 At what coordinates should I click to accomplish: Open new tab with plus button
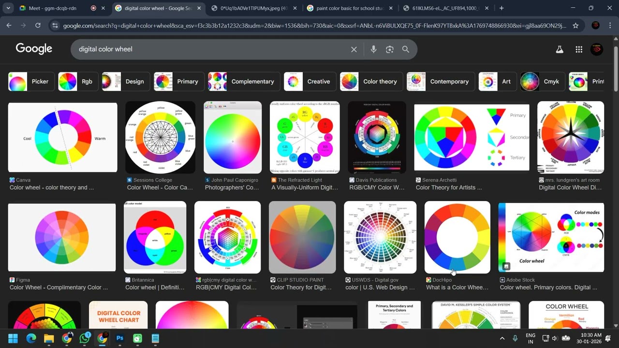click(501, 8)
